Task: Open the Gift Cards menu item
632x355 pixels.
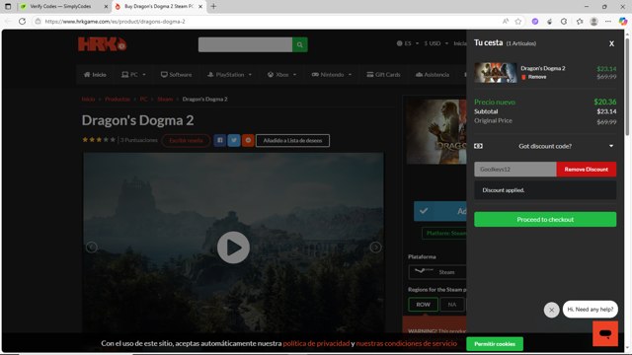Action: tap(383, 75)
